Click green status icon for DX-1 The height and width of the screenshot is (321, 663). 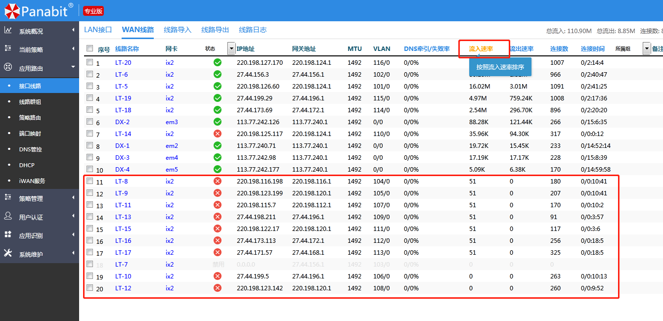tap(218, 146)
